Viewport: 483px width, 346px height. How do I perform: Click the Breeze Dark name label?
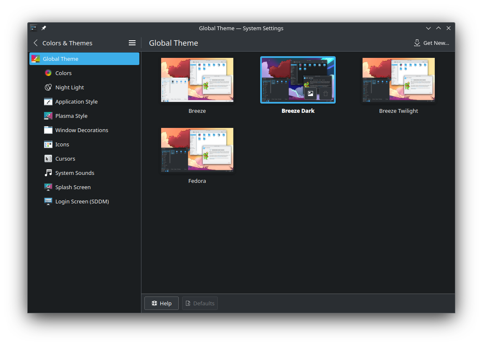tap(298, 111)
